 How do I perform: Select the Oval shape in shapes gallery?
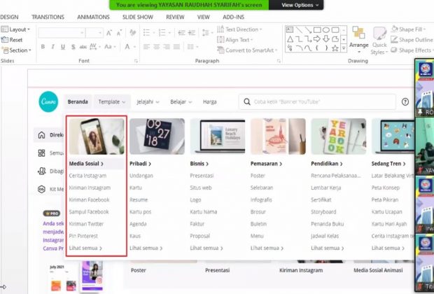pyautogui.click(x=326, y=29)
